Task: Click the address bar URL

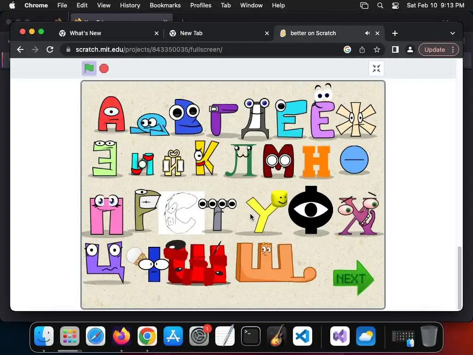Action: pyautogui.click(x=149, y=49)
